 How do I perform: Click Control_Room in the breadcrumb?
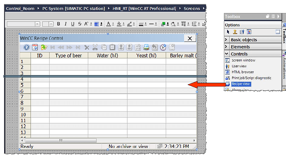20,9
